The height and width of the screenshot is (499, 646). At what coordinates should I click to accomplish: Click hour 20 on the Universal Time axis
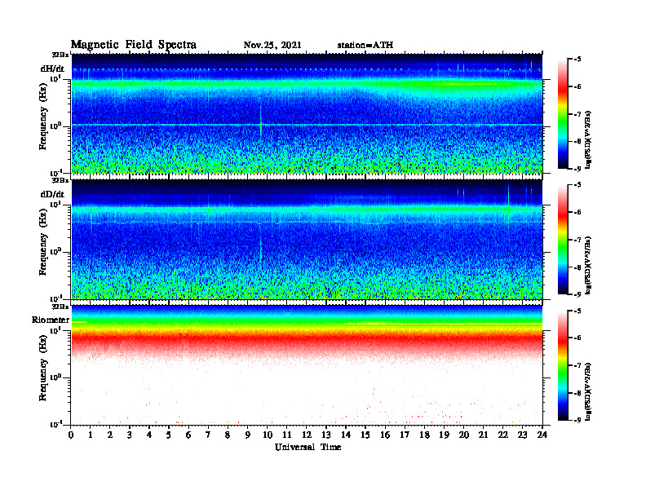[x=464, y=435]
